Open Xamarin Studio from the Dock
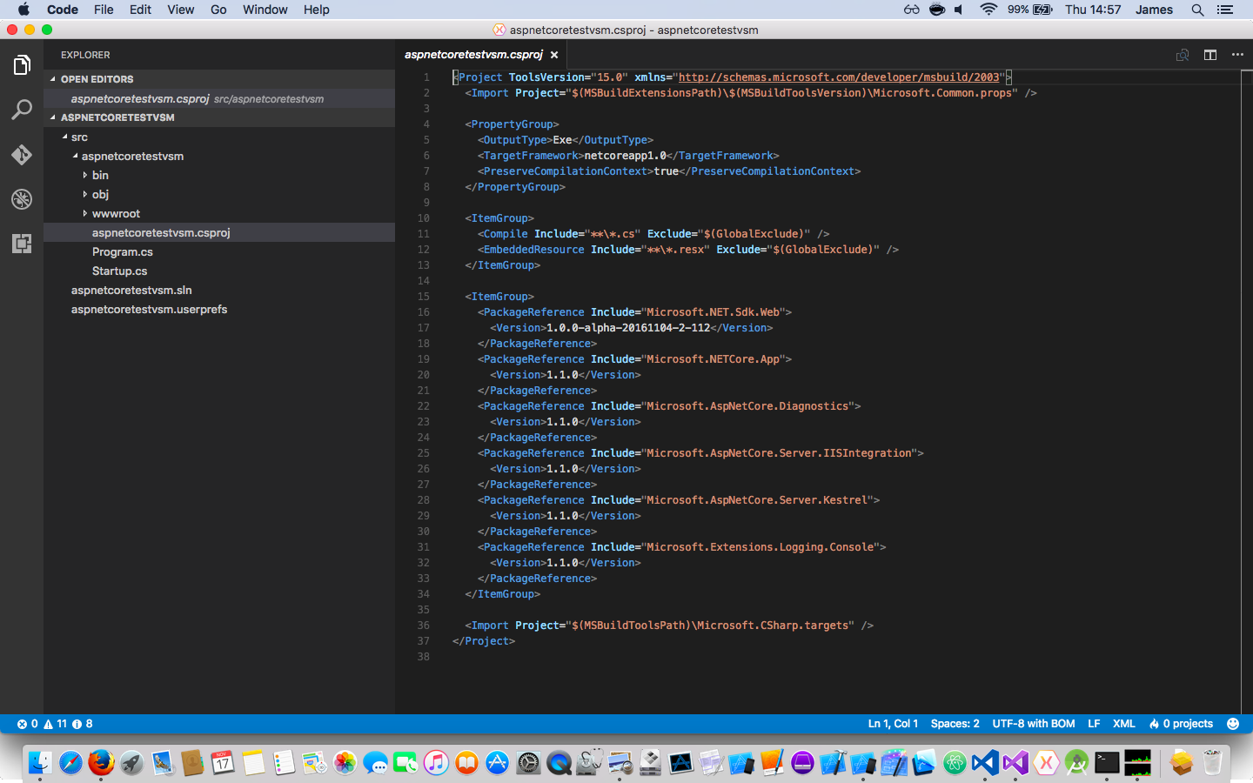1253x783 pixels. (x=1046, y=763)
